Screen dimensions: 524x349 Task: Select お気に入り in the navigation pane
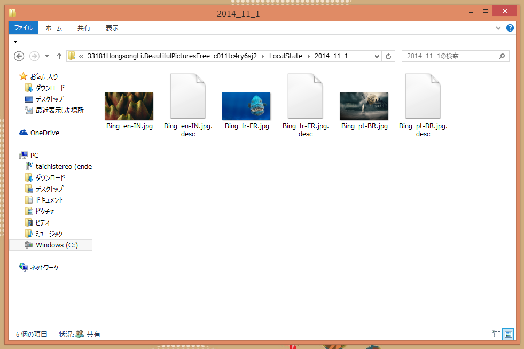(x=39, y=76)
